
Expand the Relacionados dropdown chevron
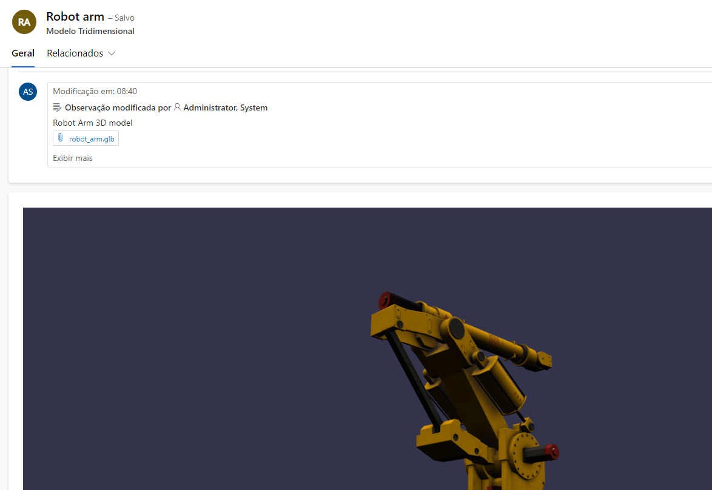(x=112, y=53)
